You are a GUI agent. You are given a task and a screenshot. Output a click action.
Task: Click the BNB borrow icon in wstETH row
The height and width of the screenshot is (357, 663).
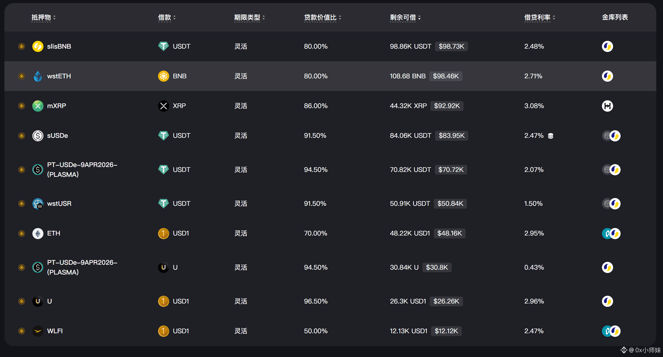point(163,76)
